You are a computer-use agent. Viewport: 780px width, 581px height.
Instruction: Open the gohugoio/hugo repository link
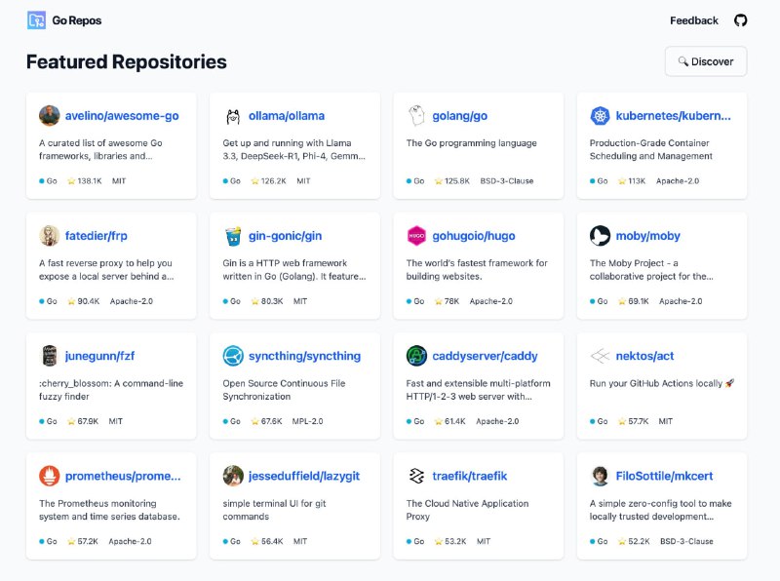point(474,236)
